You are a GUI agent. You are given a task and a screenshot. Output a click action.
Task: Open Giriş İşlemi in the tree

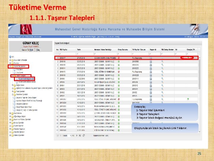[19, 69]
